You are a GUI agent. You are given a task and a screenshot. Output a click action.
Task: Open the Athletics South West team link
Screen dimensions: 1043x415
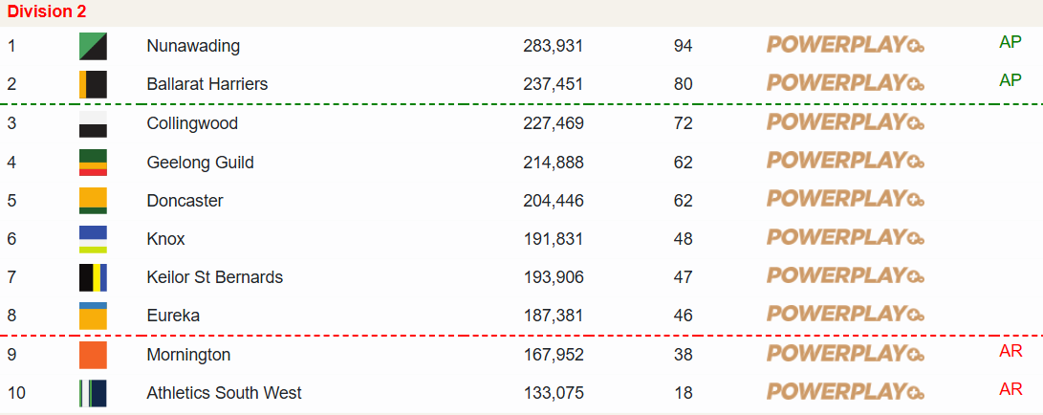point(225,393)
